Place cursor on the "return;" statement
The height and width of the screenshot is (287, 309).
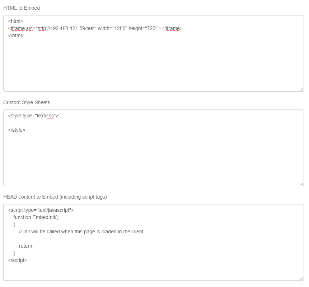click(26, 246)
